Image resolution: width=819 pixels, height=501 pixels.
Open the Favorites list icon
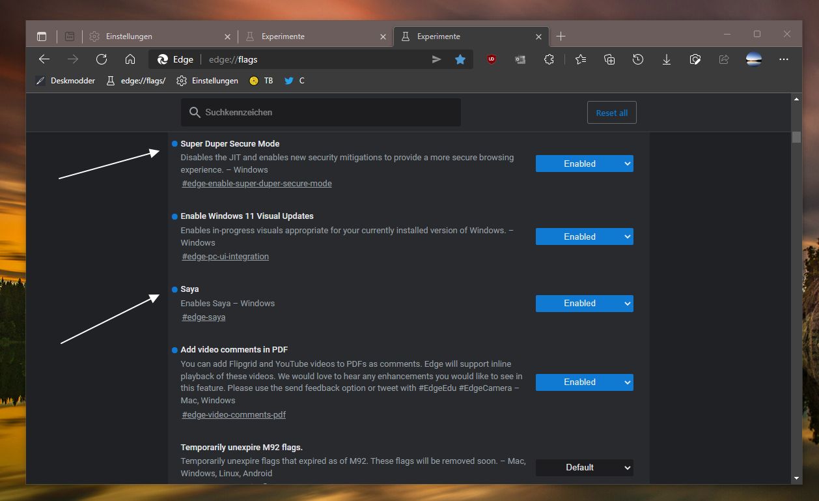[581, 59]
